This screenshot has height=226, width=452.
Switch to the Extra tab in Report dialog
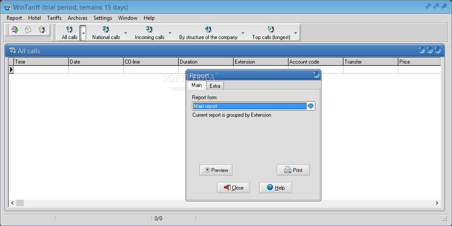click(x=215, y=86)
